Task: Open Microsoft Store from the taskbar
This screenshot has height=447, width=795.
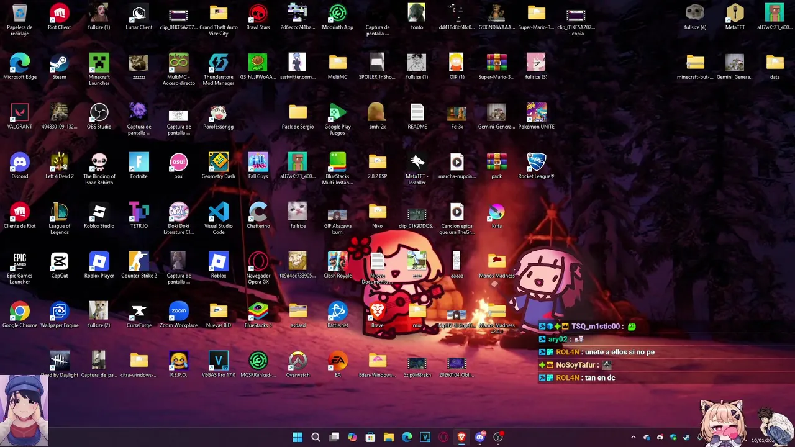Action: [x=370, y=437]
